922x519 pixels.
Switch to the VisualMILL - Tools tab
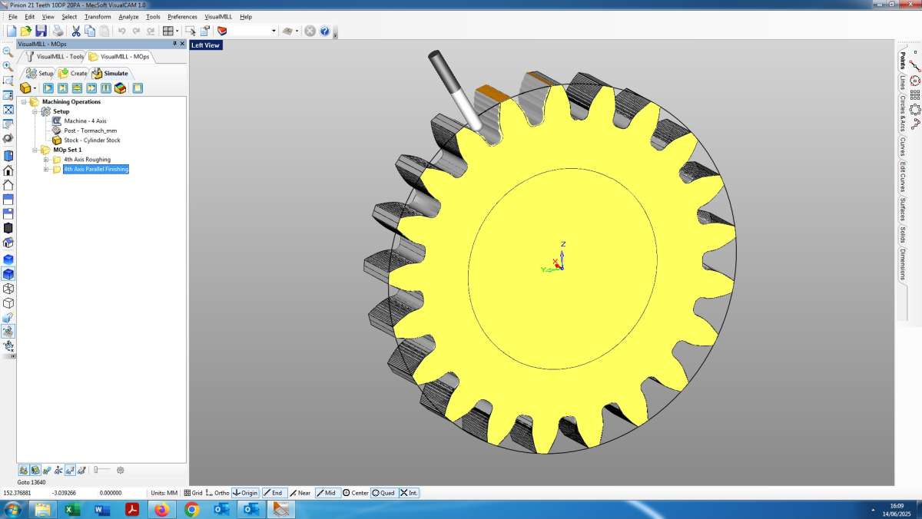[54, 56]
